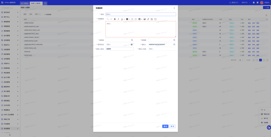271x137 pixels.
Task: Open the insert table dropdown
Action: click(x=142, y=19)
